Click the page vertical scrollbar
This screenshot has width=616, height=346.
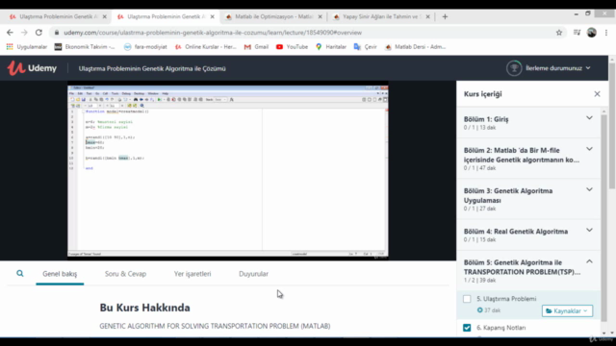[612, 126]
